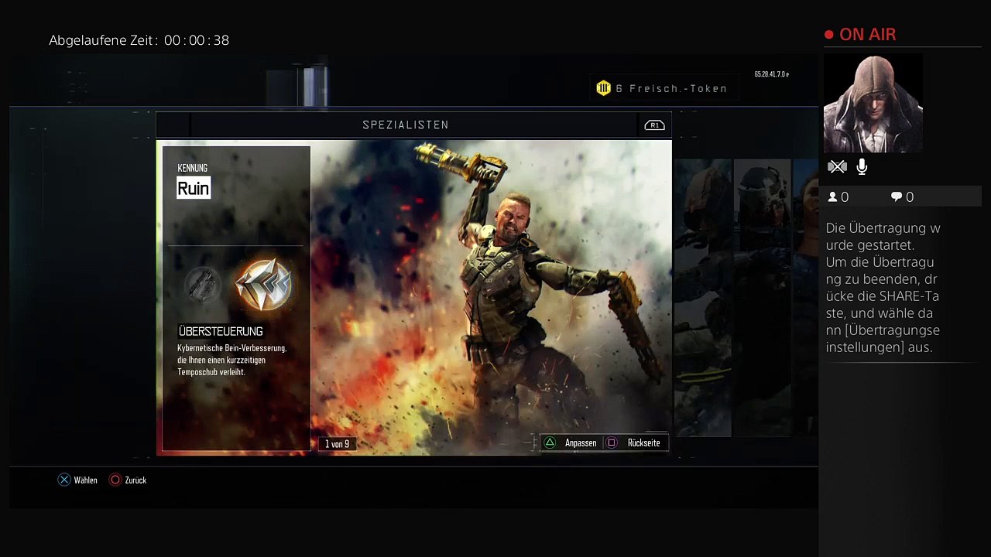Click the broadcaster's hooded avatar thumbnail
Viewport: 991px width, 557px height.
pyautogui.click(x=873, y=104)
